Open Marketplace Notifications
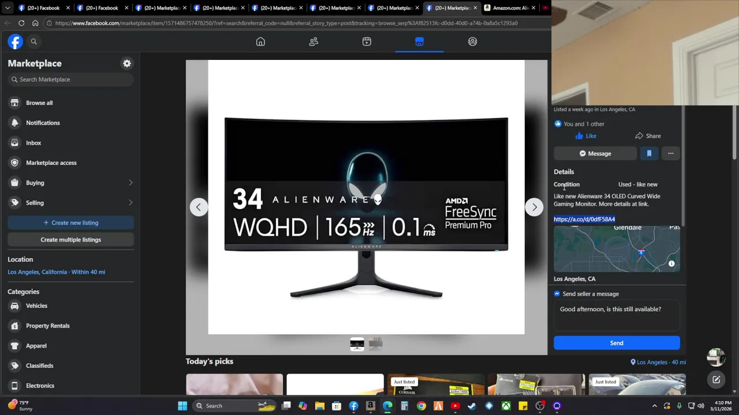The image size is (739, 415). tap(70, 123)
